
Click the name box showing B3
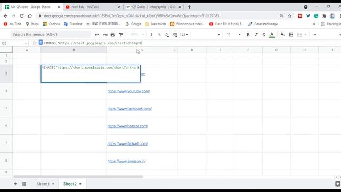point(13,43)
